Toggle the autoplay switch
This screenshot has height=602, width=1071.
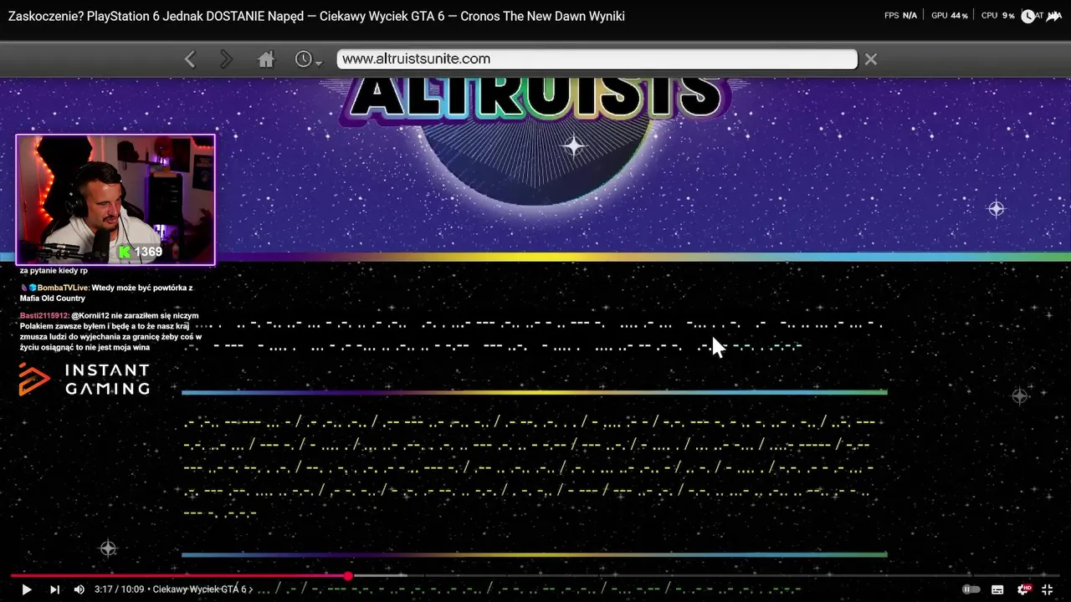(971, 589)
